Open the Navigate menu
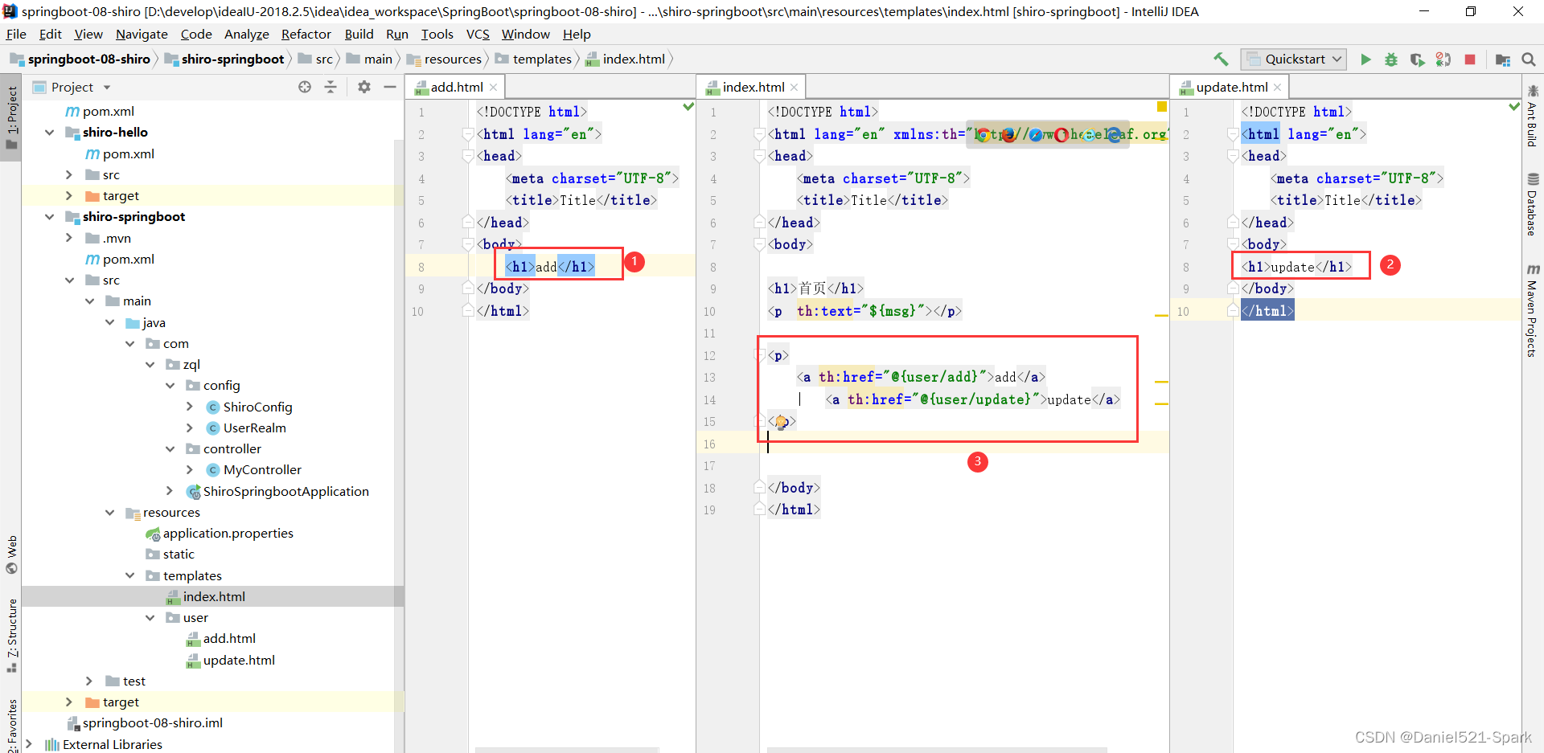Screen dimensions: 1544x753 tap(142, 34)
